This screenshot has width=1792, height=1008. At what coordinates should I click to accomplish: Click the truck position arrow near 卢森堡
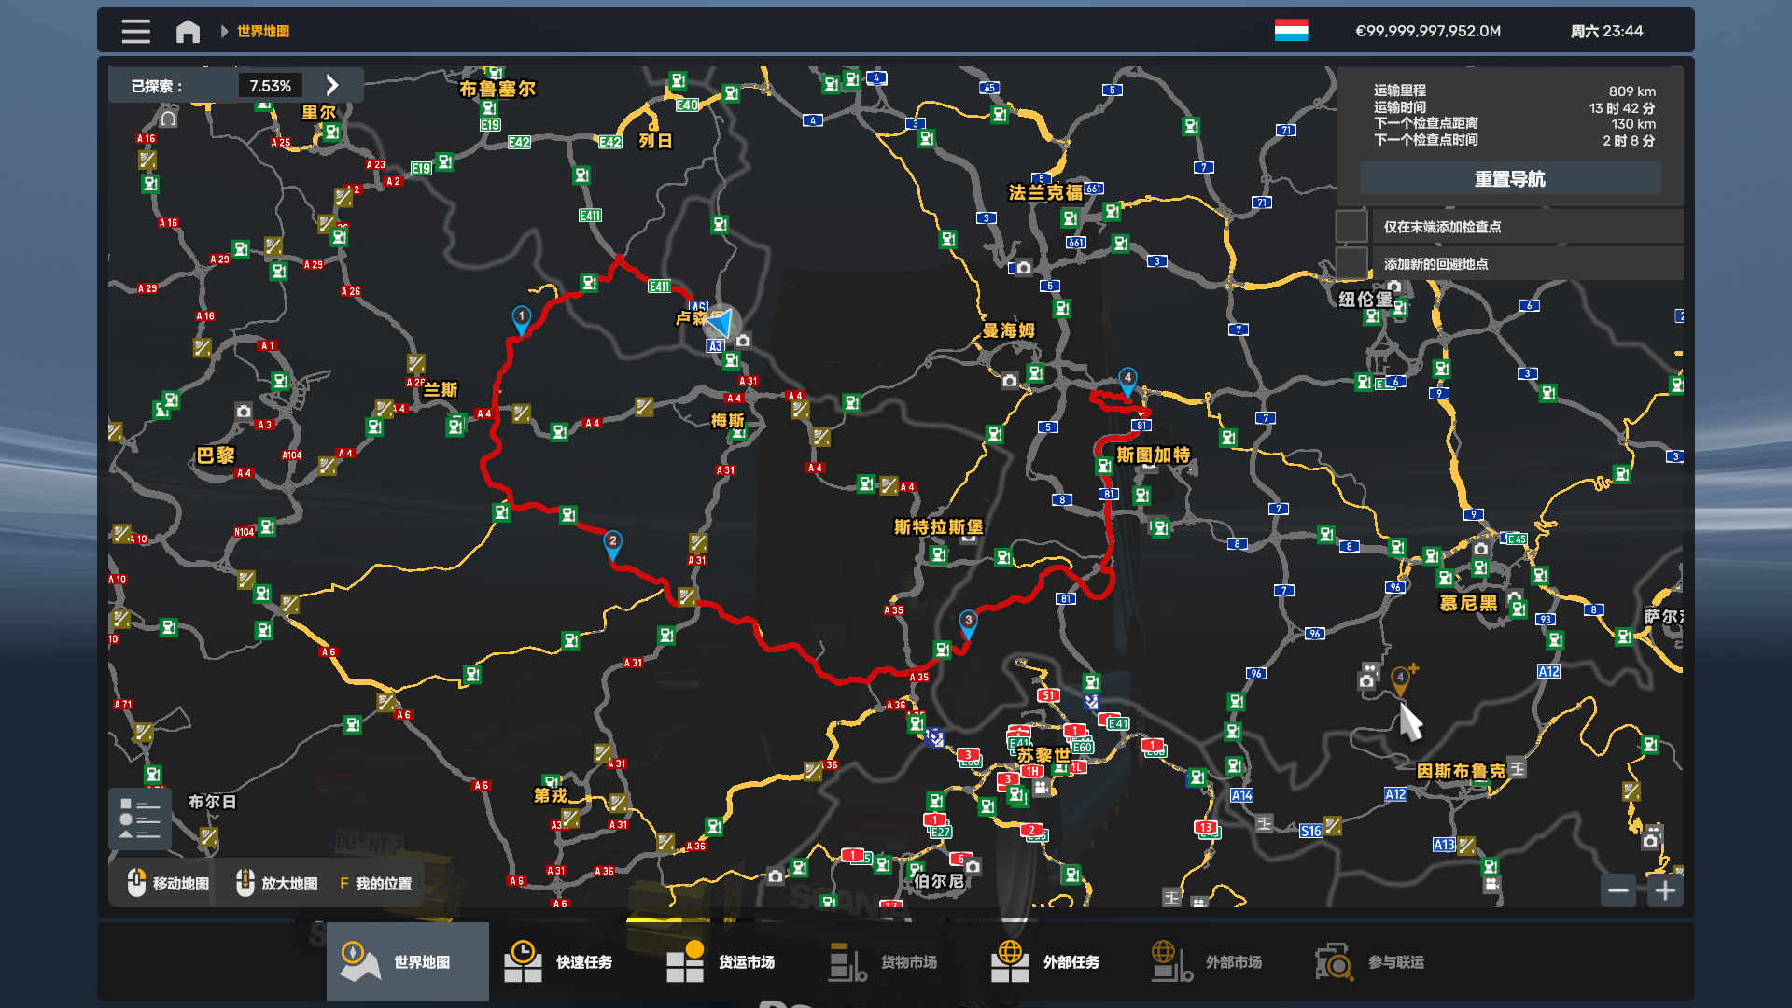721,323
